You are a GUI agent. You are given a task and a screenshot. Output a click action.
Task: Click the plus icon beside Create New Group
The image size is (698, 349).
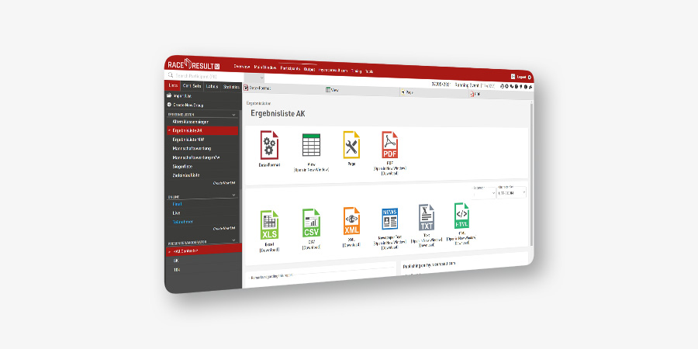click(169, 105)
